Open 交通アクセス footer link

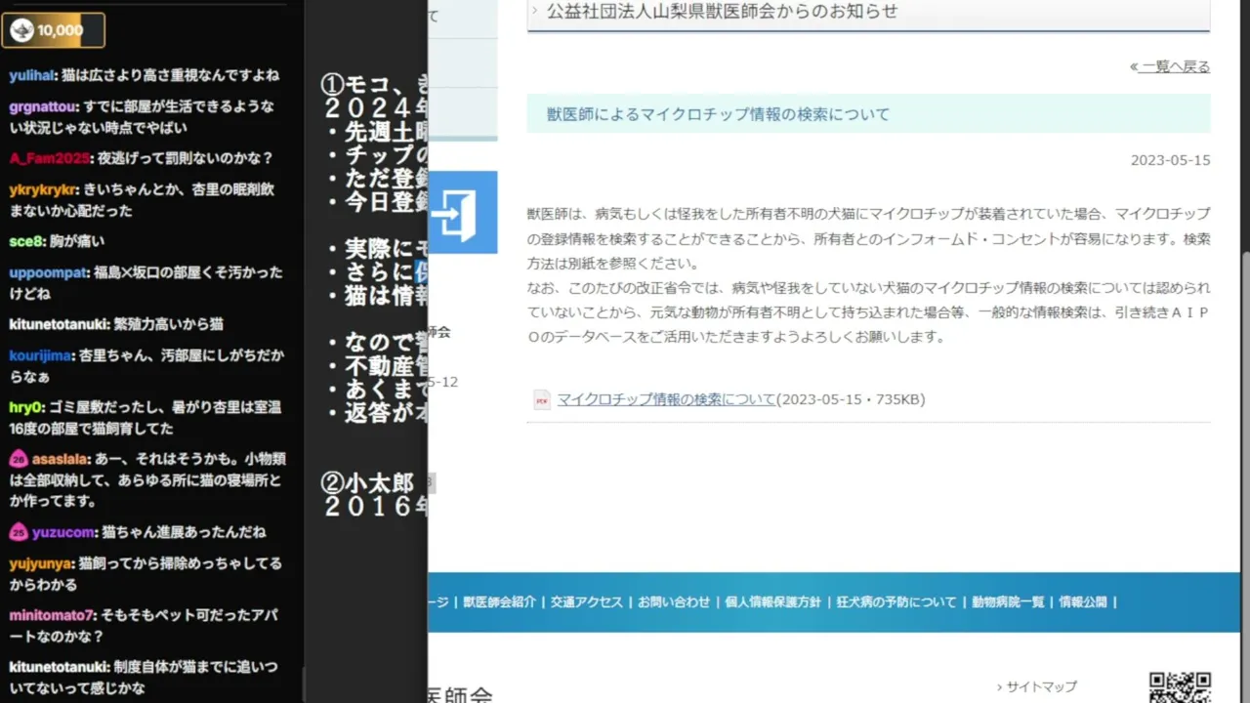[x=586, y=602]
